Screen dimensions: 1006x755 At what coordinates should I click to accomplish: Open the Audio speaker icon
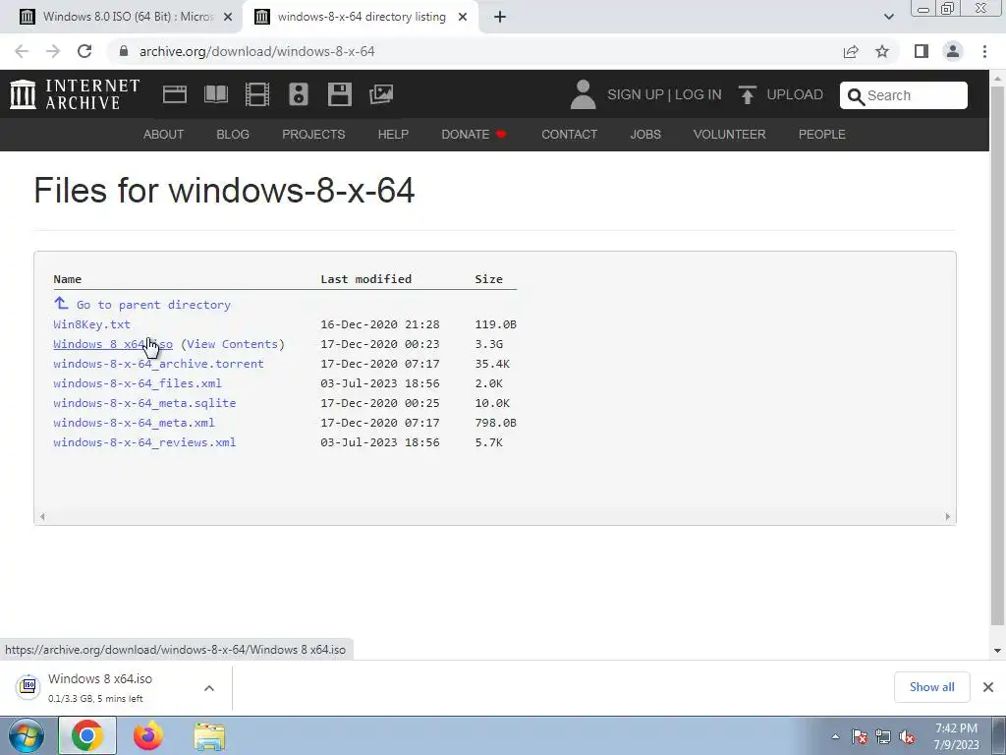pos(299,94)
